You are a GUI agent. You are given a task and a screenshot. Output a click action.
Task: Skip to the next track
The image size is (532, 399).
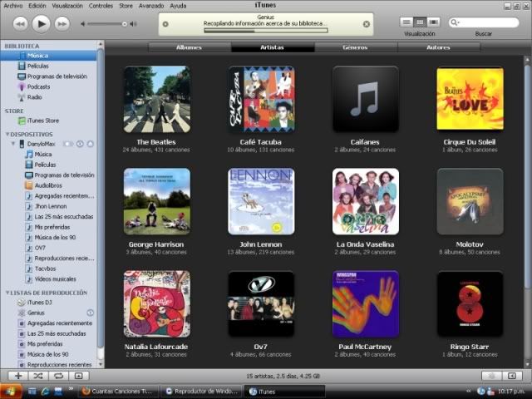[62, 24]
